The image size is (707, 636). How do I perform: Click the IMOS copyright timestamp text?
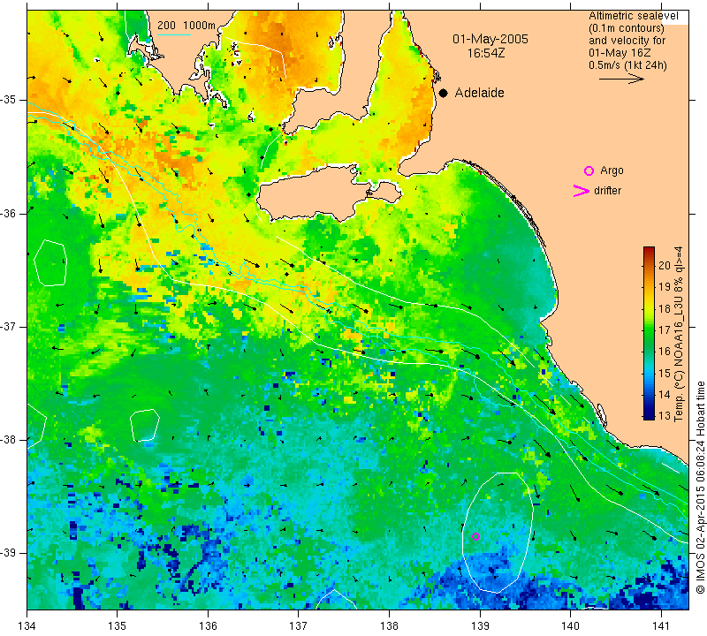(700, 488)
